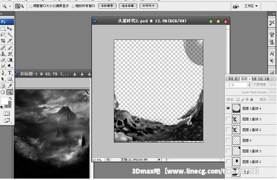Select the Rectangular Marquee tool

3,29
